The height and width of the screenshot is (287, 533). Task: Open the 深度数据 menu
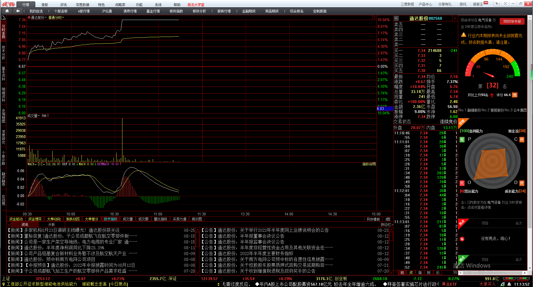click(x=82, y=5)
